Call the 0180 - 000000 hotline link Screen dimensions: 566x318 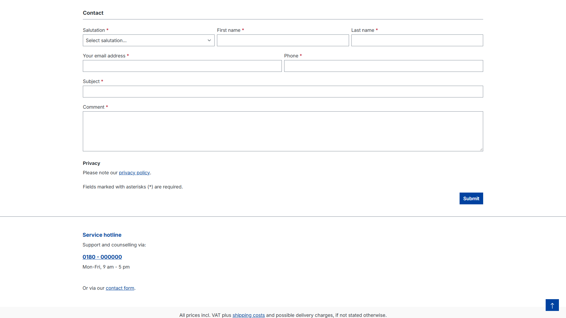point(102,257)
